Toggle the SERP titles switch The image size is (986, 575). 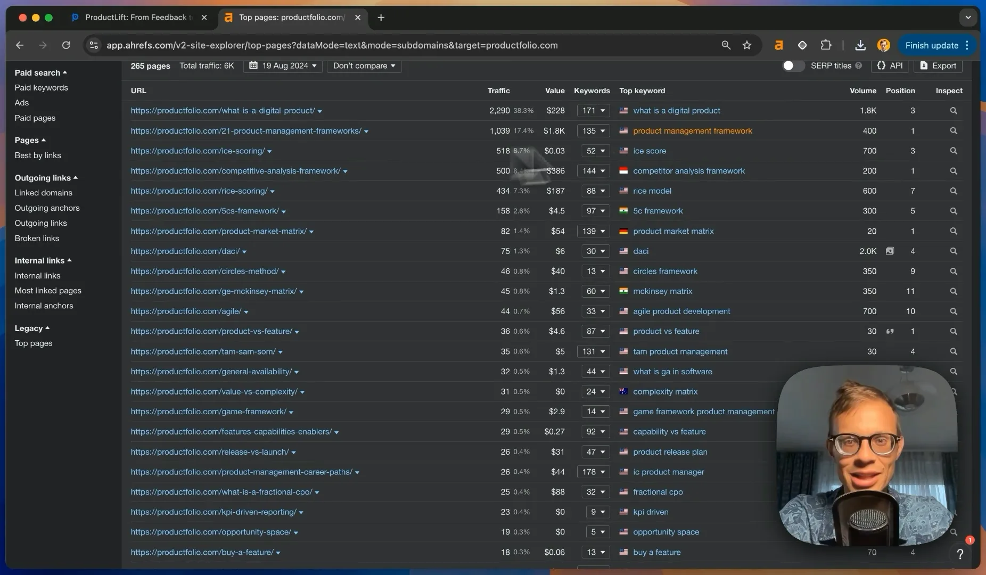(793, 65)
